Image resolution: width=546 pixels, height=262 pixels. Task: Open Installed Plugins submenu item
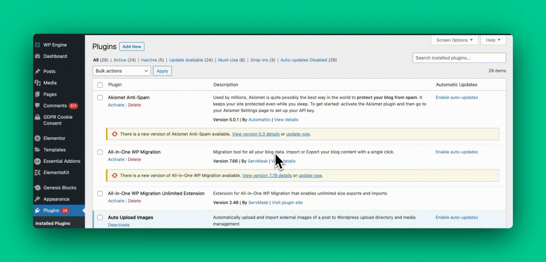pyautogui.click(x=53, y=223)
